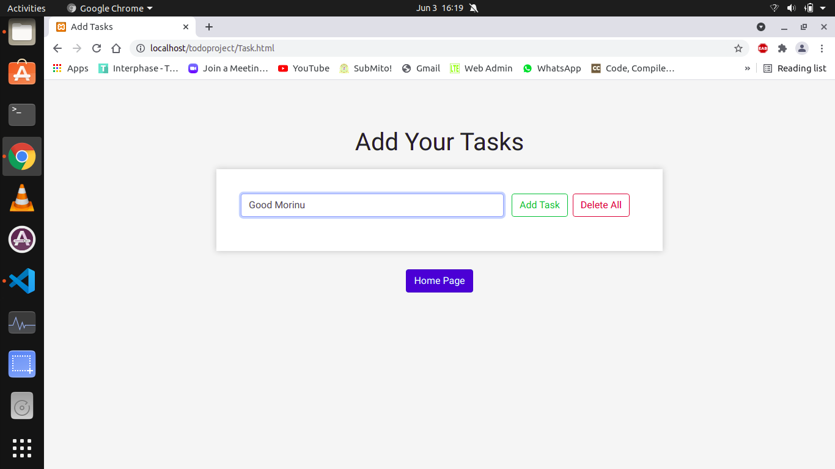Open the terminal from the dock
This screenshot has height=469, width=835.
[22, 115]
